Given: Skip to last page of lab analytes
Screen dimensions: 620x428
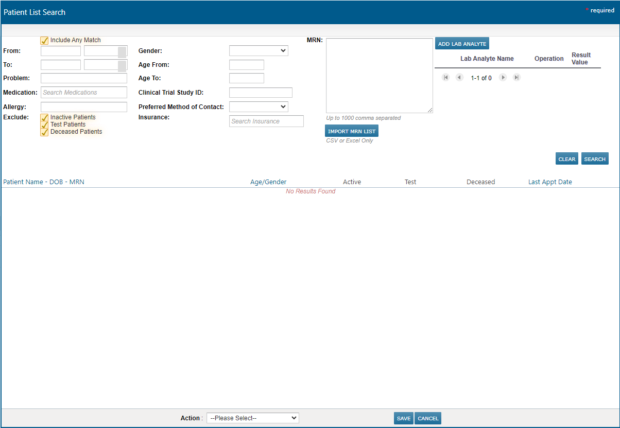Looking at the screenshot, I should (x=516, y=77).
